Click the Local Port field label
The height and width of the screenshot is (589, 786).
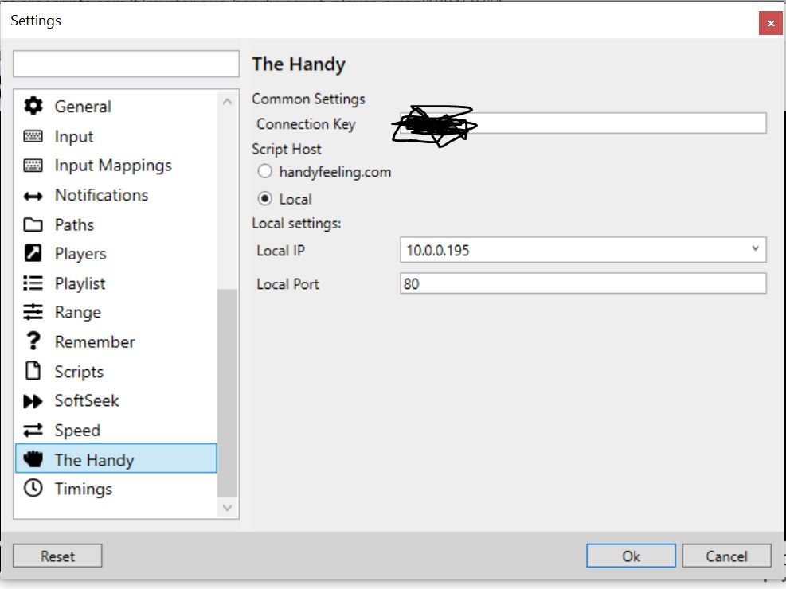[x=287, y=284]
